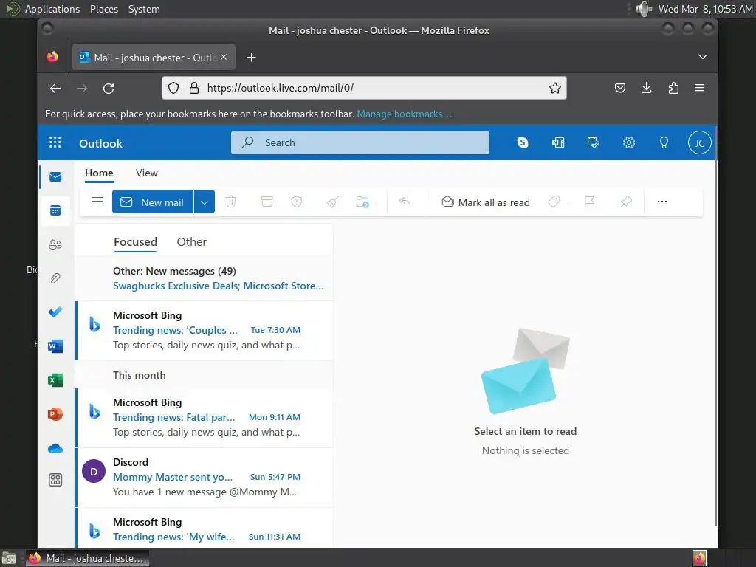Image resolution: width=756 pixels, height=567 pixels.
Task: Open the Outlook app launcher grid
Action: point(55,142)
